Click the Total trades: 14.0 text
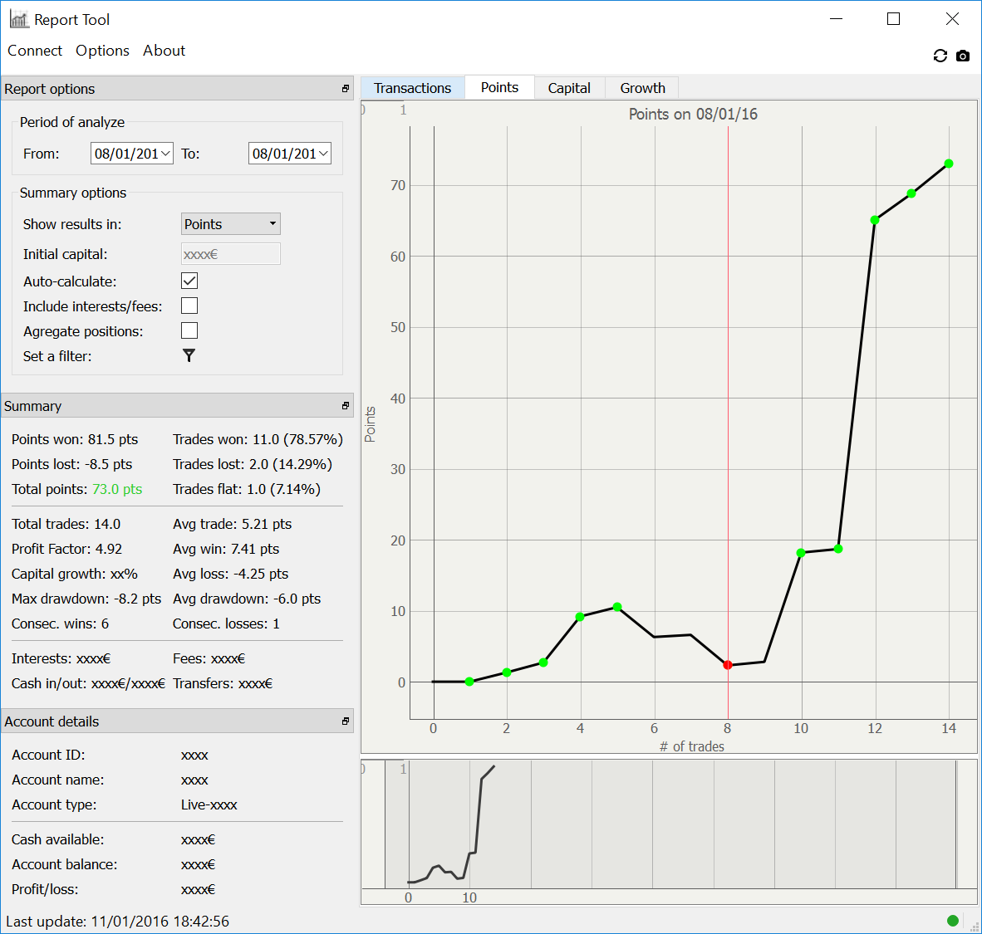982x934 pixels. (66, 524)
